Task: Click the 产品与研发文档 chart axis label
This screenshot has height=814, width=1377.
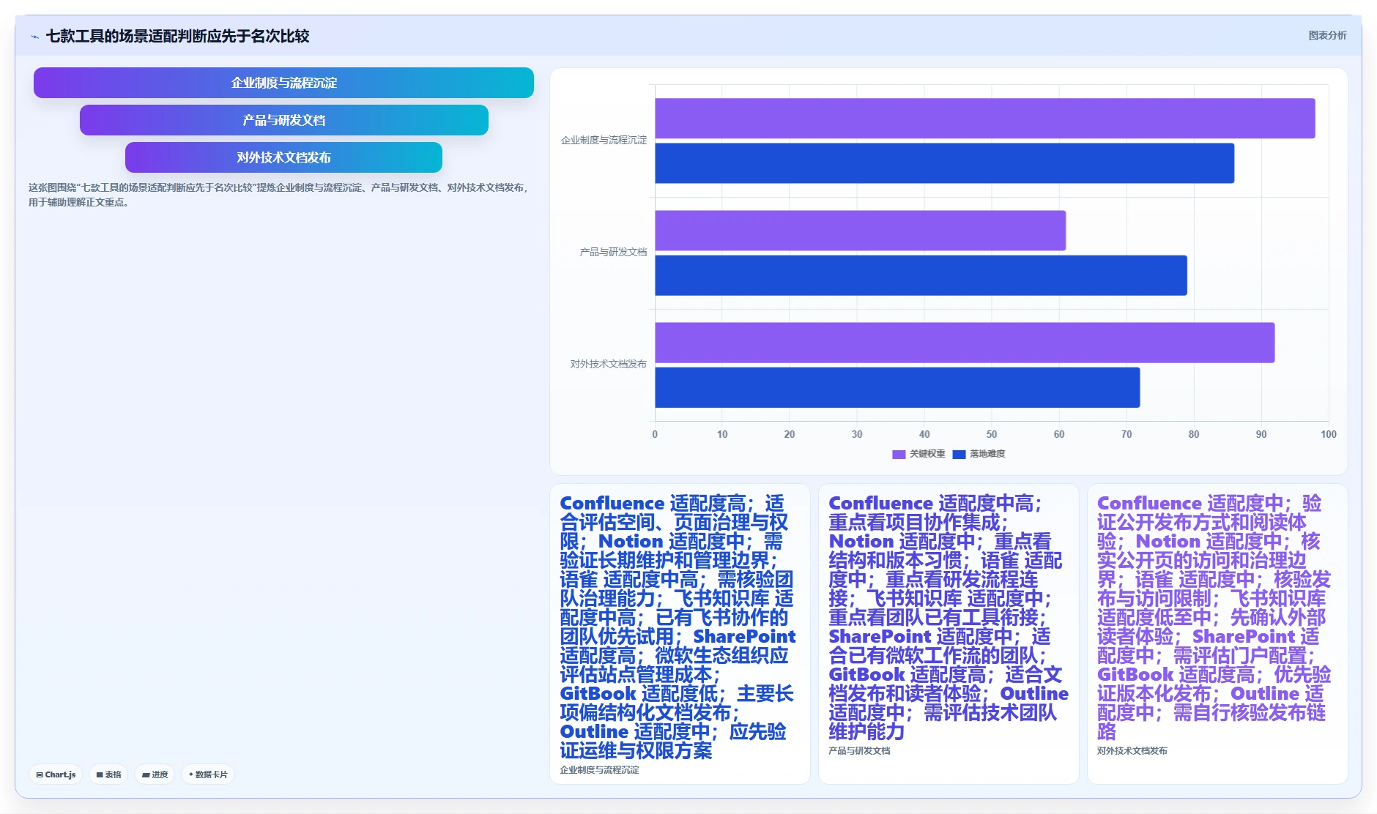Action: pos(613,252)
